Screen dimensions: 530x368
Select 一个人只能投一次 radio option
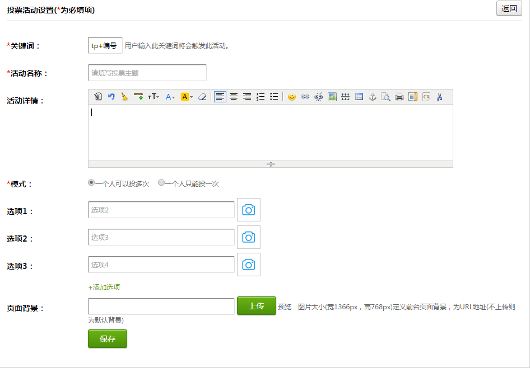click(x=161, y=183)
